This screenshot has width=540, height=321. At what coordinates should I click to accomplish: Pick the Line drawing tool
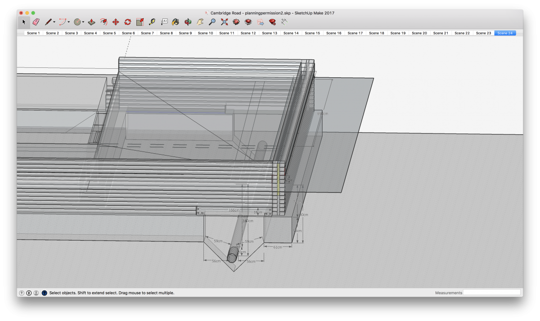(x=47, y=21)
